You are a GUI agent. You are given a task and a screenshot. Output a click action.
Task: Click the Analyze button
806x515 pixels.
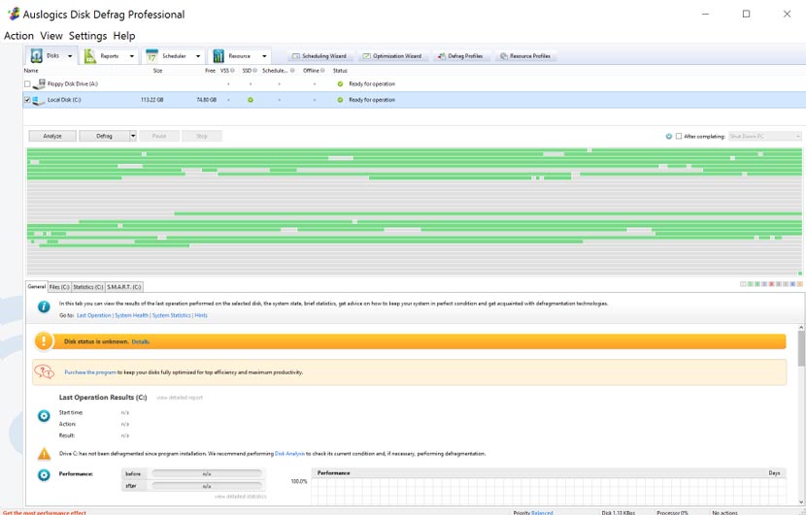point(52,136)
